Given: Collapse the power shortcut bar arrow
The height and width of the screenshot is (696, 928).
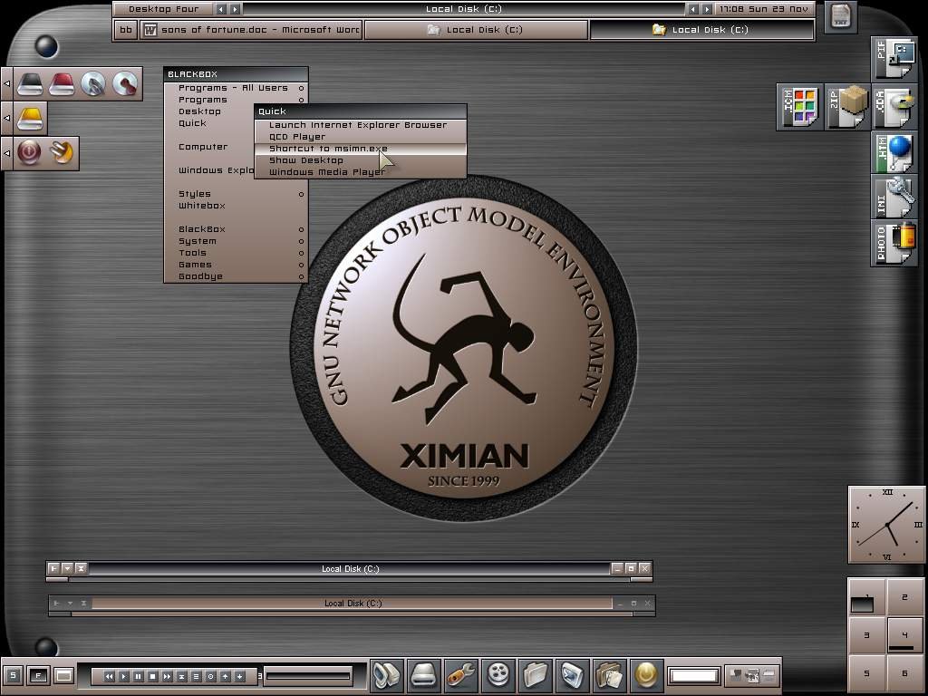Looking at the screenshot, I should 6,153.
